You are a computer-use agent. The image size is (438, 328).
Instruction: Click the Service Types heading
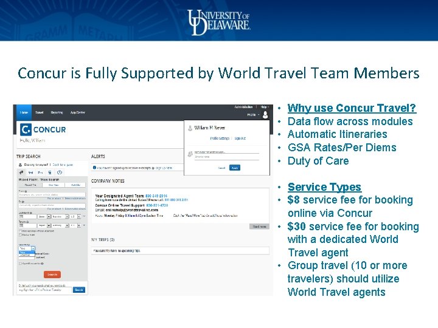(x=325, y=187)
